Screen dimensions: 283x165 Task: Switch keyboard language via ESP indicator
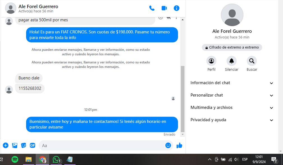[245, 159]
